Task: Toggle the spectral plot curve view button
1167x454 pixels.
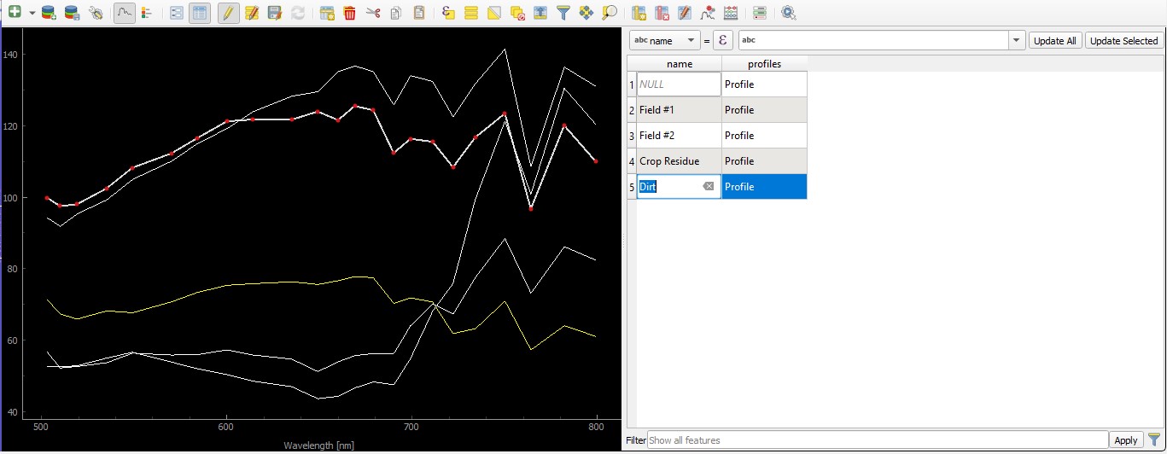Action: click(125, 13)
